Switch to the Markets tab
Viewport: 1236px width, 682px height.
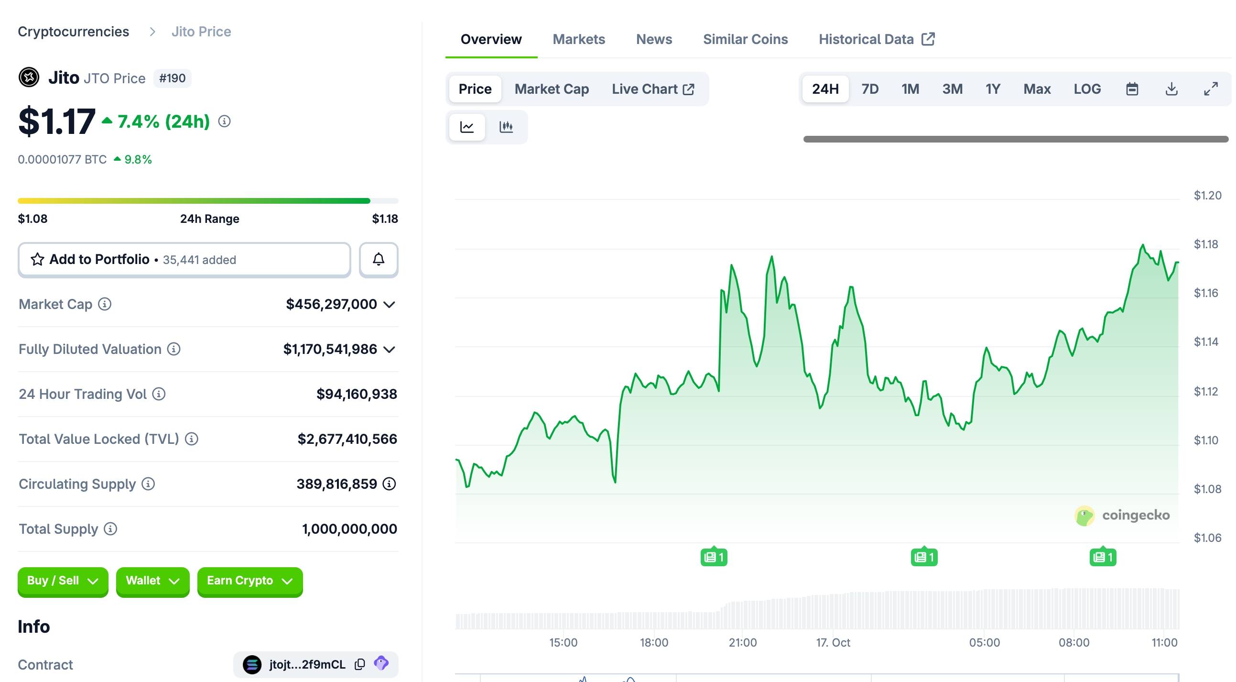pyautogui.click(x=579, y=39)
